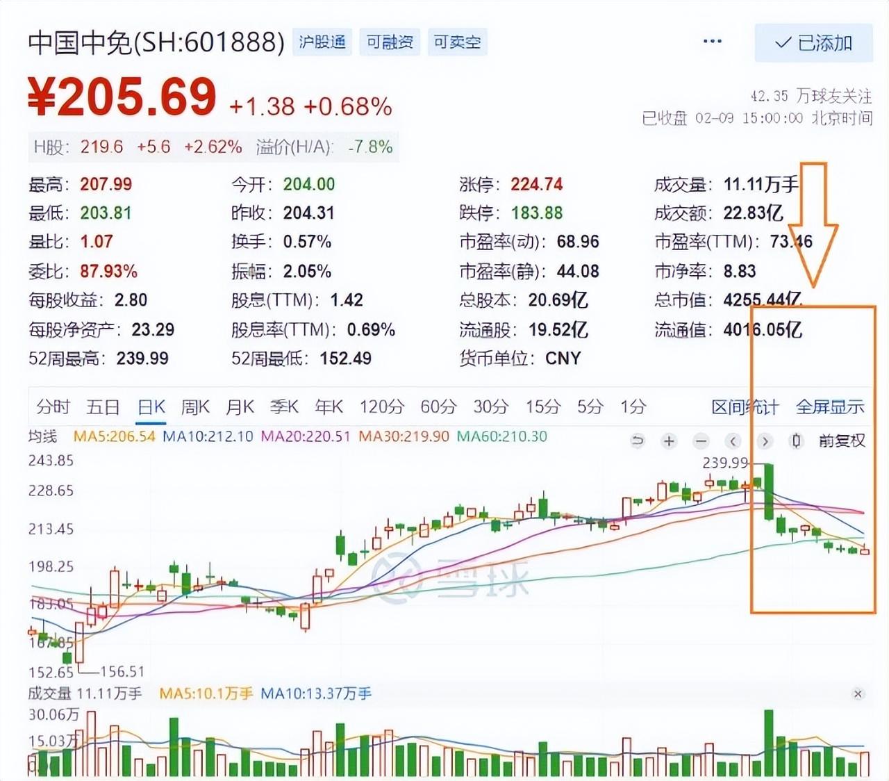Viewport: 889px width, 781px height.
Task: Open 区间统计 range statistics
Action: pos(745,406)
